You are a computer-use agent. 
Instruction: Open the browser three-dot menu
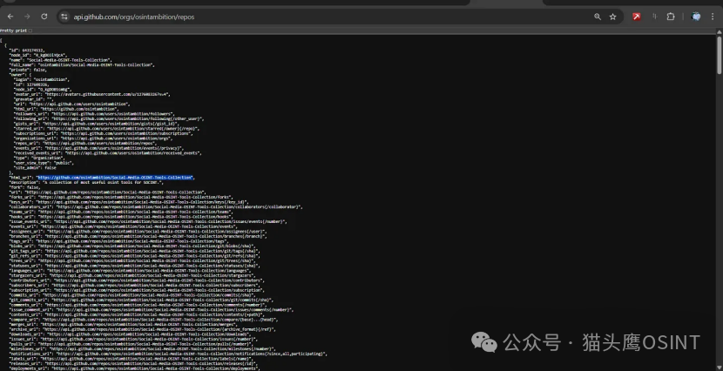pos(713,17)
